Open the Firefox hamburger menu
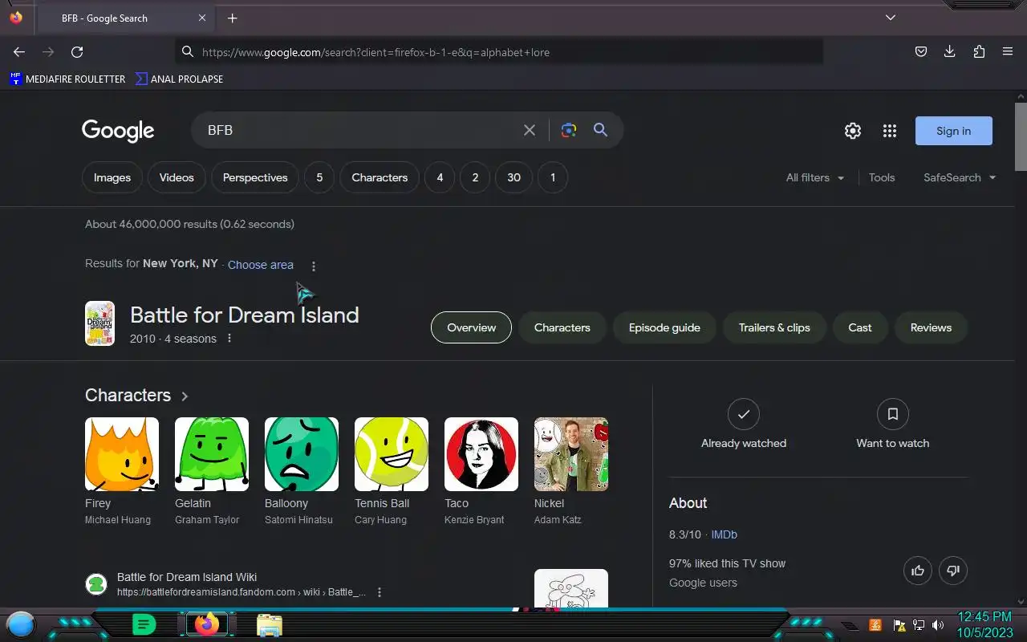The height and width of the screenshot is (642, 1027). [1008, 51]
